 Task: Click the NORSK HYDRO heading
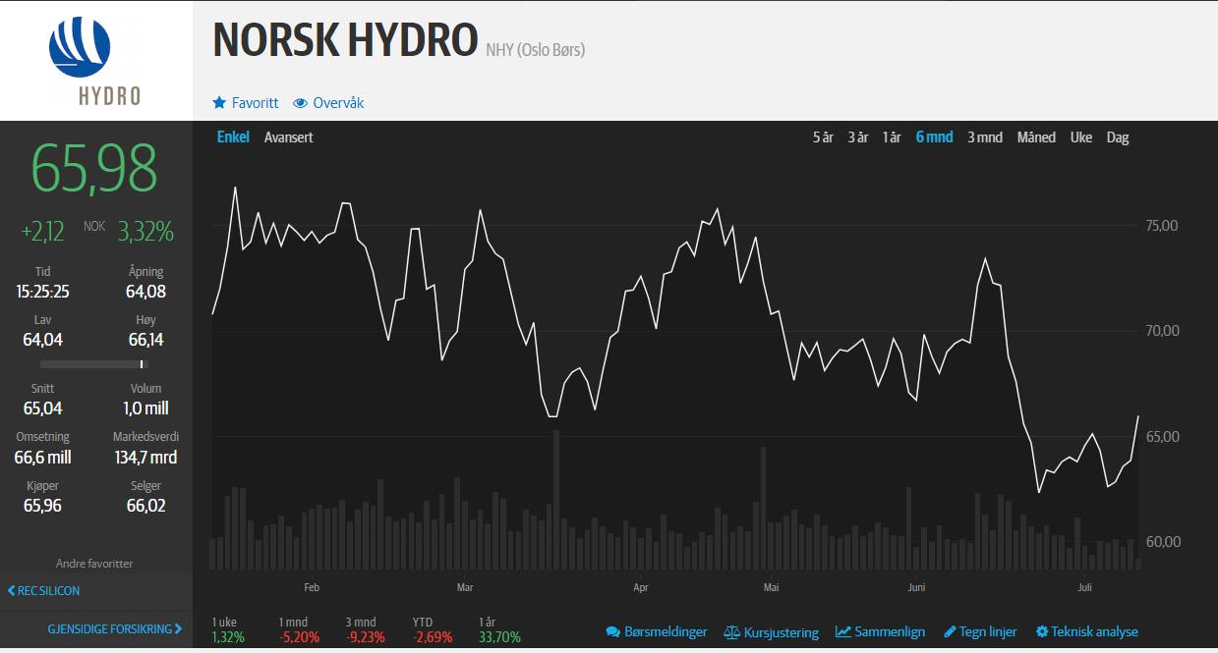click(345, 40)
